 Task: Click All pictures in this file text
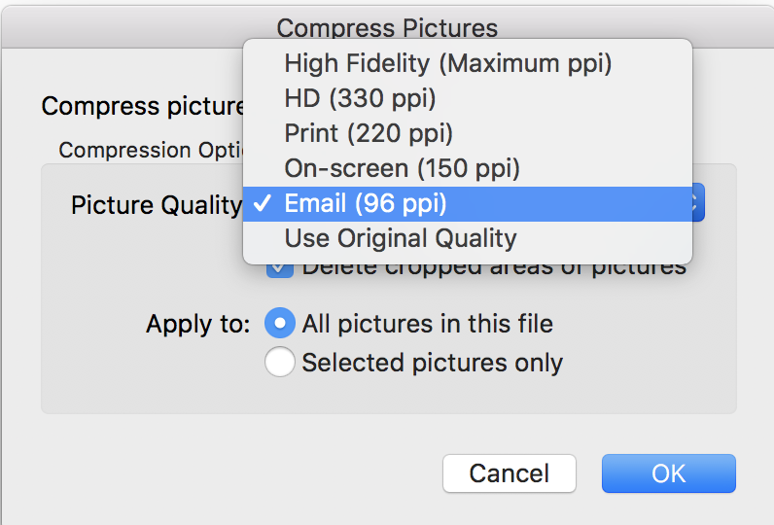(427, 324)
